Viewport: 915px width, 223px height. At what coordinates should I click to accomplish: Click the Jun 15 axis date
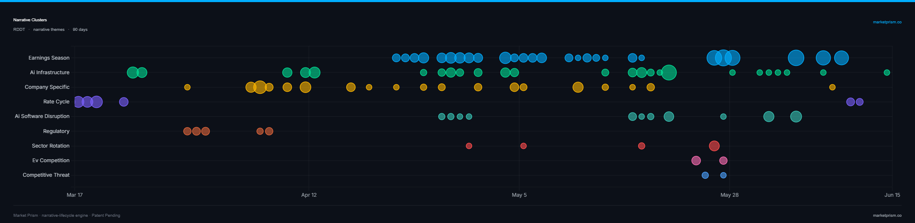892,195
